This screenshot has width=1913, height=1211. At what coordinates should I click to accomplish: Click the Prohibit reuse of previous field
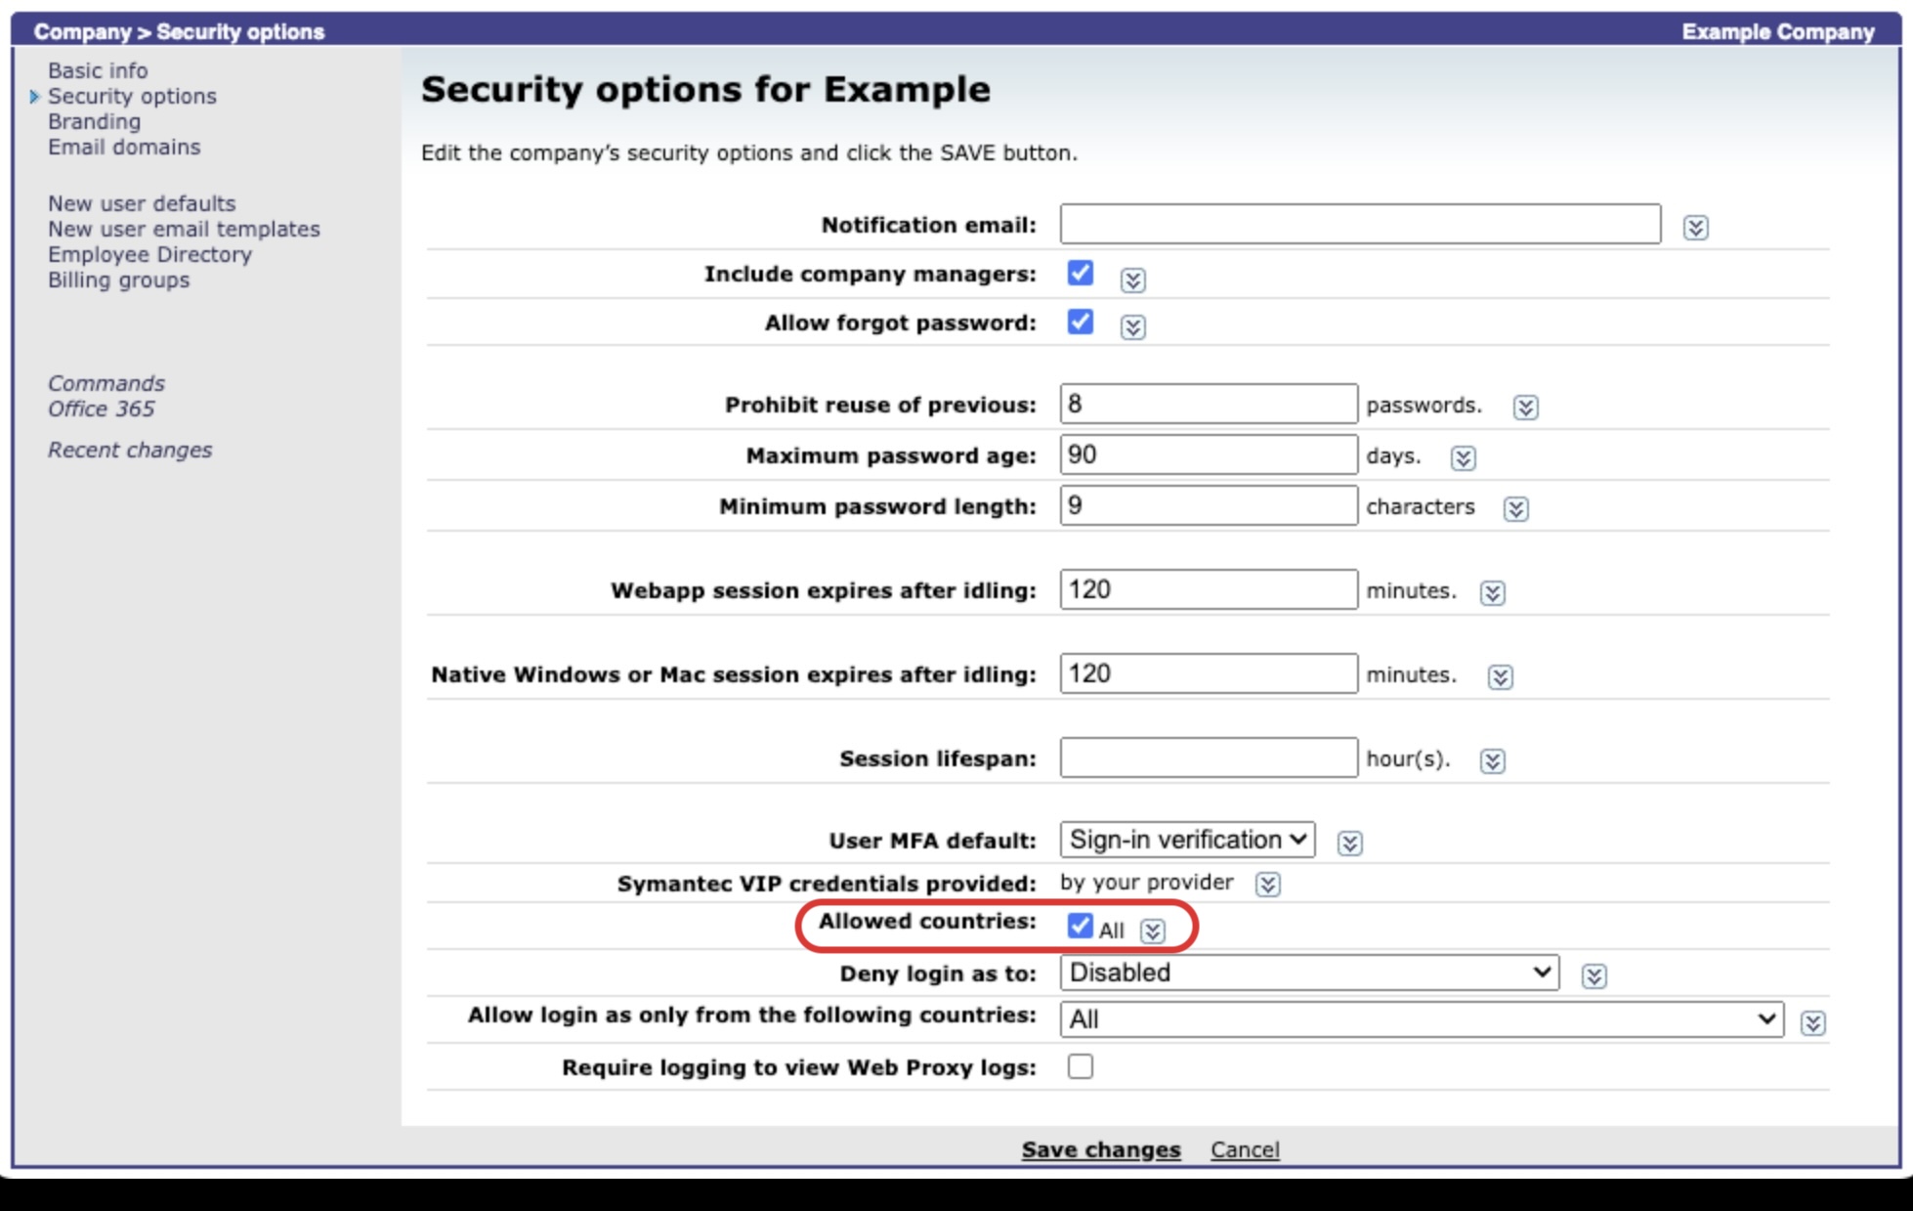pos(1209,404)
